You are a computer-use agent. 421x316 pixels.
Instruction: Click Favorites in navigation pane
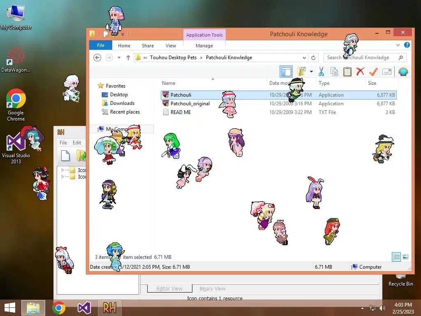coord(116,86)
